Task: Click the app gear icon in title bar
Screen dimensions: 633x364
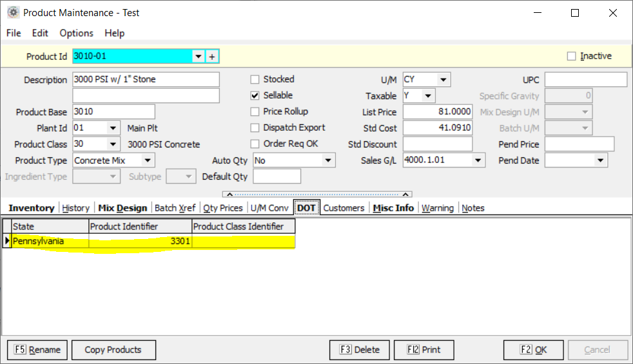Action: pyautogui.click(x=12, y=12)
